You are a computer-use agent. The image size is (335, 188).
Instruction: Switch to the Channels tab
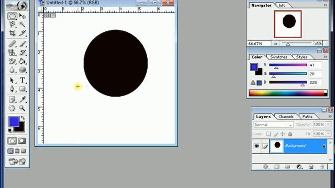click(286, 116)
